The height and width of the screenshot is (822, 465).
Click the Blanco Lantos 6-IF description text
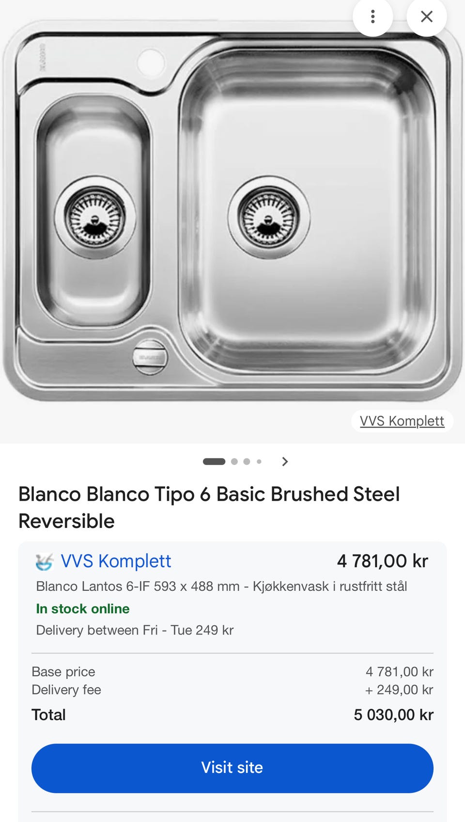pyautogui.click(x=221, y=586)
